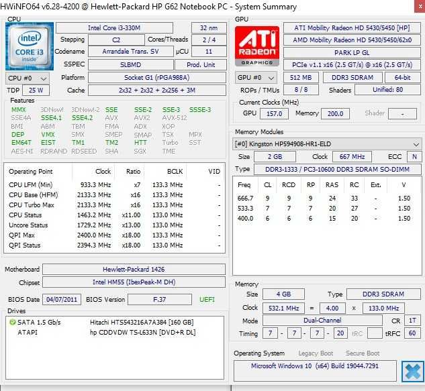
Task: Click the module Clock 667 MHz field
Action: 352,156
